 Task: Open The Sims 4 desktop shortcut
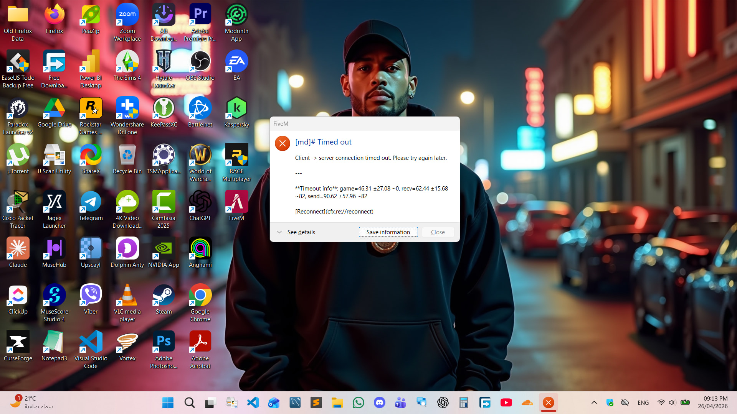point(127,66)
